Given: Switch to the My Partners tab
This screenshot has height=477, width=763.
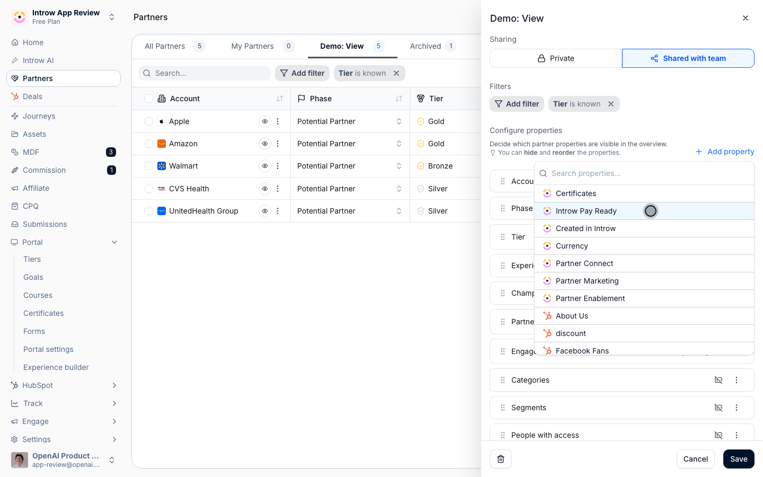Looking at the screenshot, I should (262, 46).
